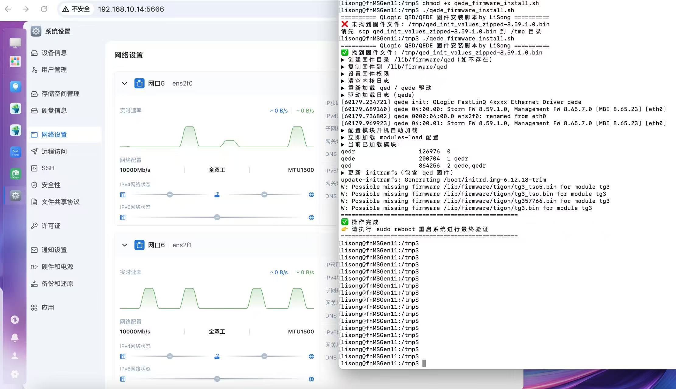Click the FnDepot green dock icon
Viewport: 676px width, 389px height.
click(x=16, y=174)
